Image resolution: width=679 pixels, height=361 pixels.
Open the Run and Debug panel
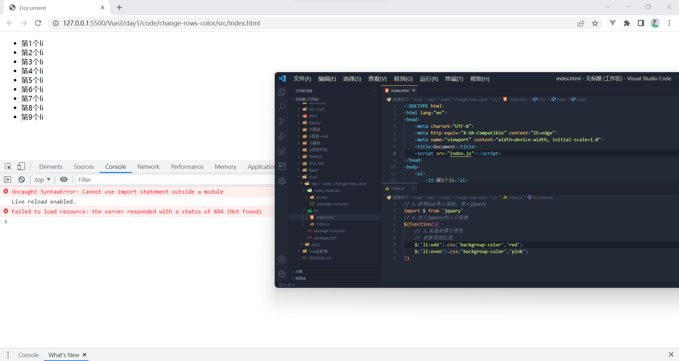click(x=282, y=136)
